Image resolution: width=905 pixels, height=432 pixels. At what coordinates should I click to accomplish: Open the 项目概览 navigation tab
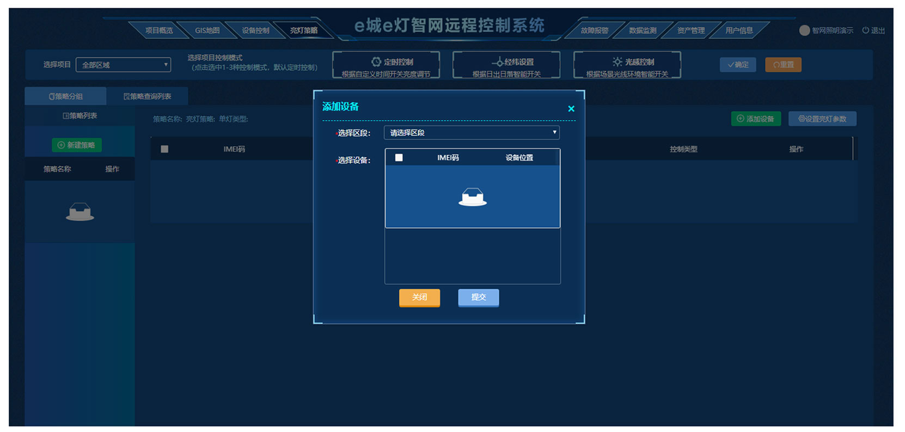coord(158,30)
